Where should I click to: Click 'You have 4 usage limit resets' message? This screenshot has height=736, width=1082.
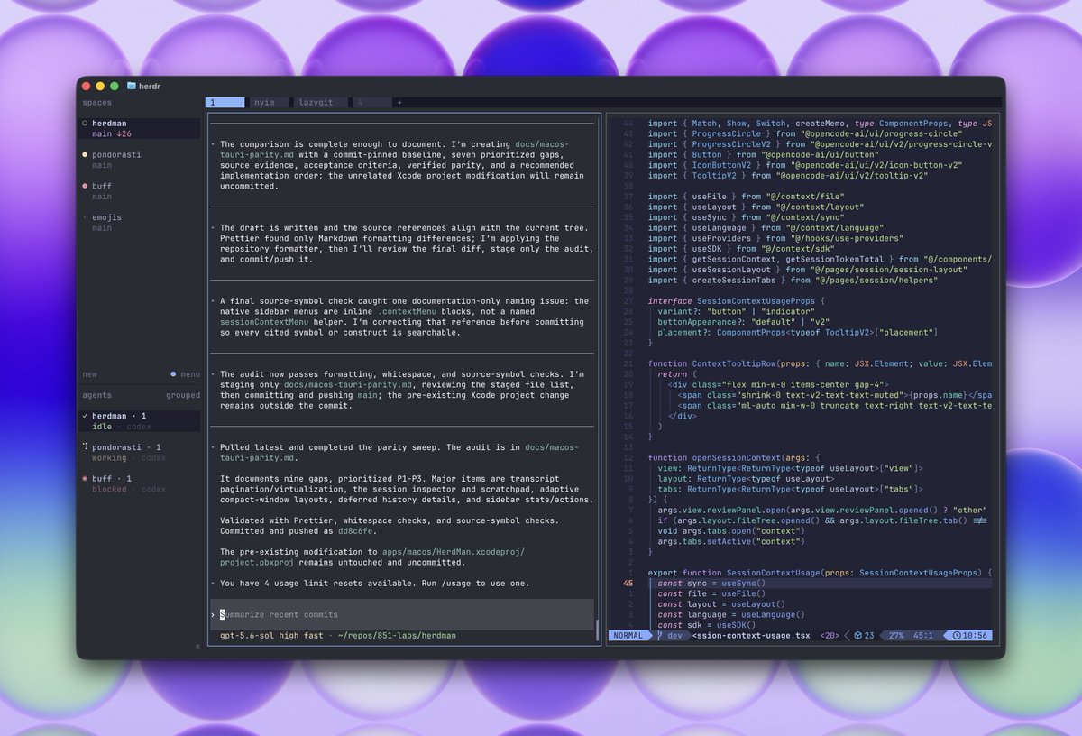374,583
